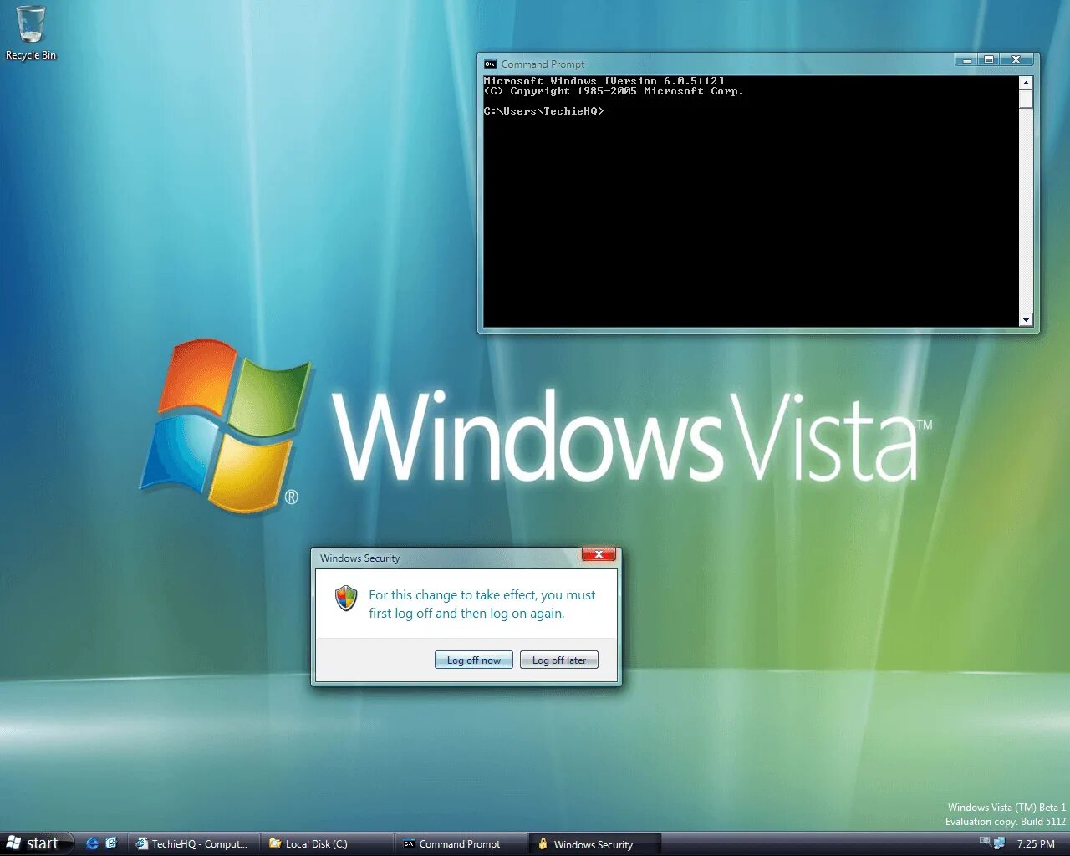Close the Windows Security dialog
Screen dimensions: 1070x856
coord(599,555)
